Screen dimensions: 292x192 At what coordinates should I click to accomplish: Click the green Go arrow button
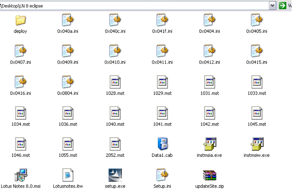tap(282, 6)
